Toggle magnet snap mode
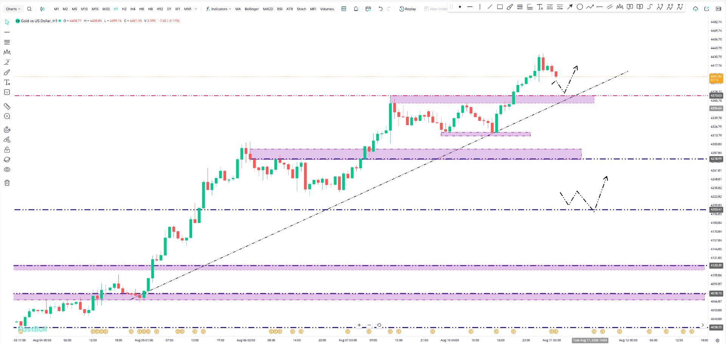 pyautogui.click(x=7, y=130)
